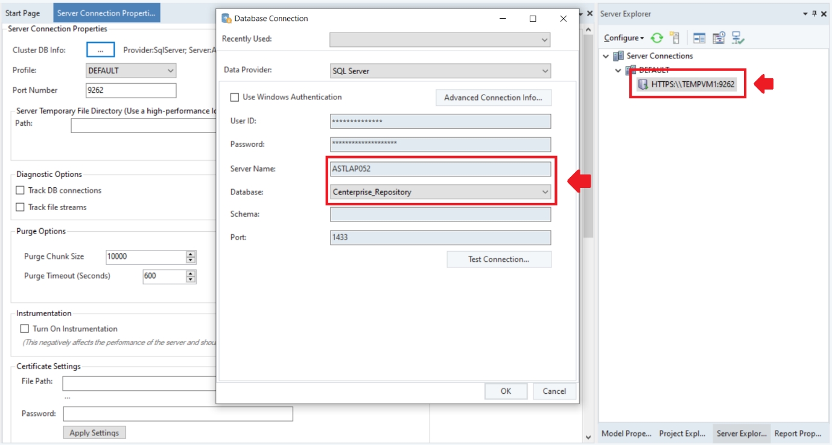This screenshot has height=445, width=832.
Task: Click the certificate File Path field
Action: point(139,384)
